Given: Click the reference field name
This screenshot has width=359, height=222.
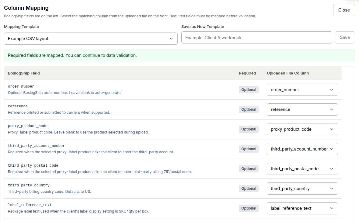Looking at the screenshot, I should pos(18,106).
